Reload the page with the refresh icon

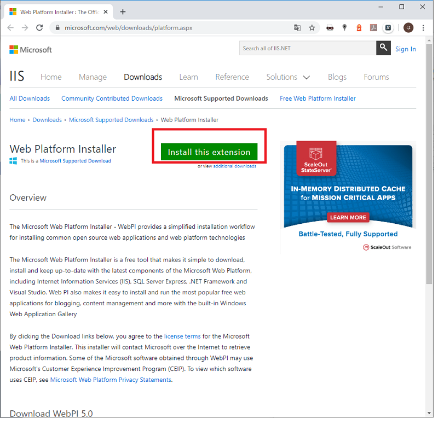coord(39,28)
